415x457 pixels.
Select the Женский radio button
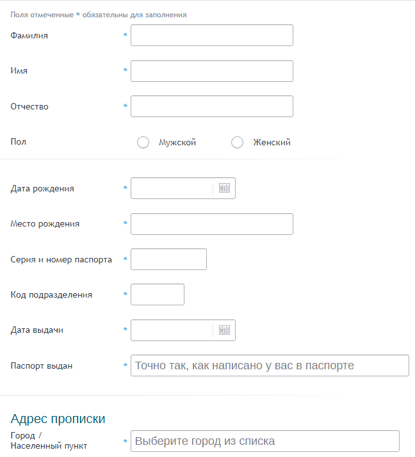tap(237, 143)
